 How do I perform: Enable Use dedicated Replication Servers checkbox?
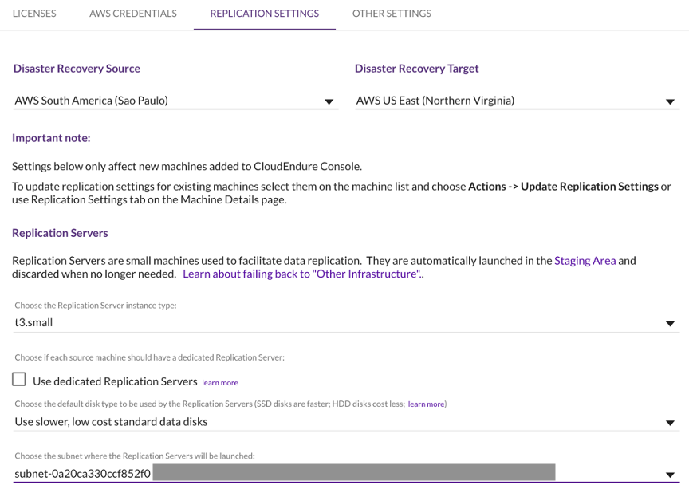tap(19, 379)
